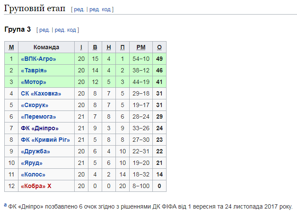
Task: Click the «Таврія» team link
Action: click(33, 70)
